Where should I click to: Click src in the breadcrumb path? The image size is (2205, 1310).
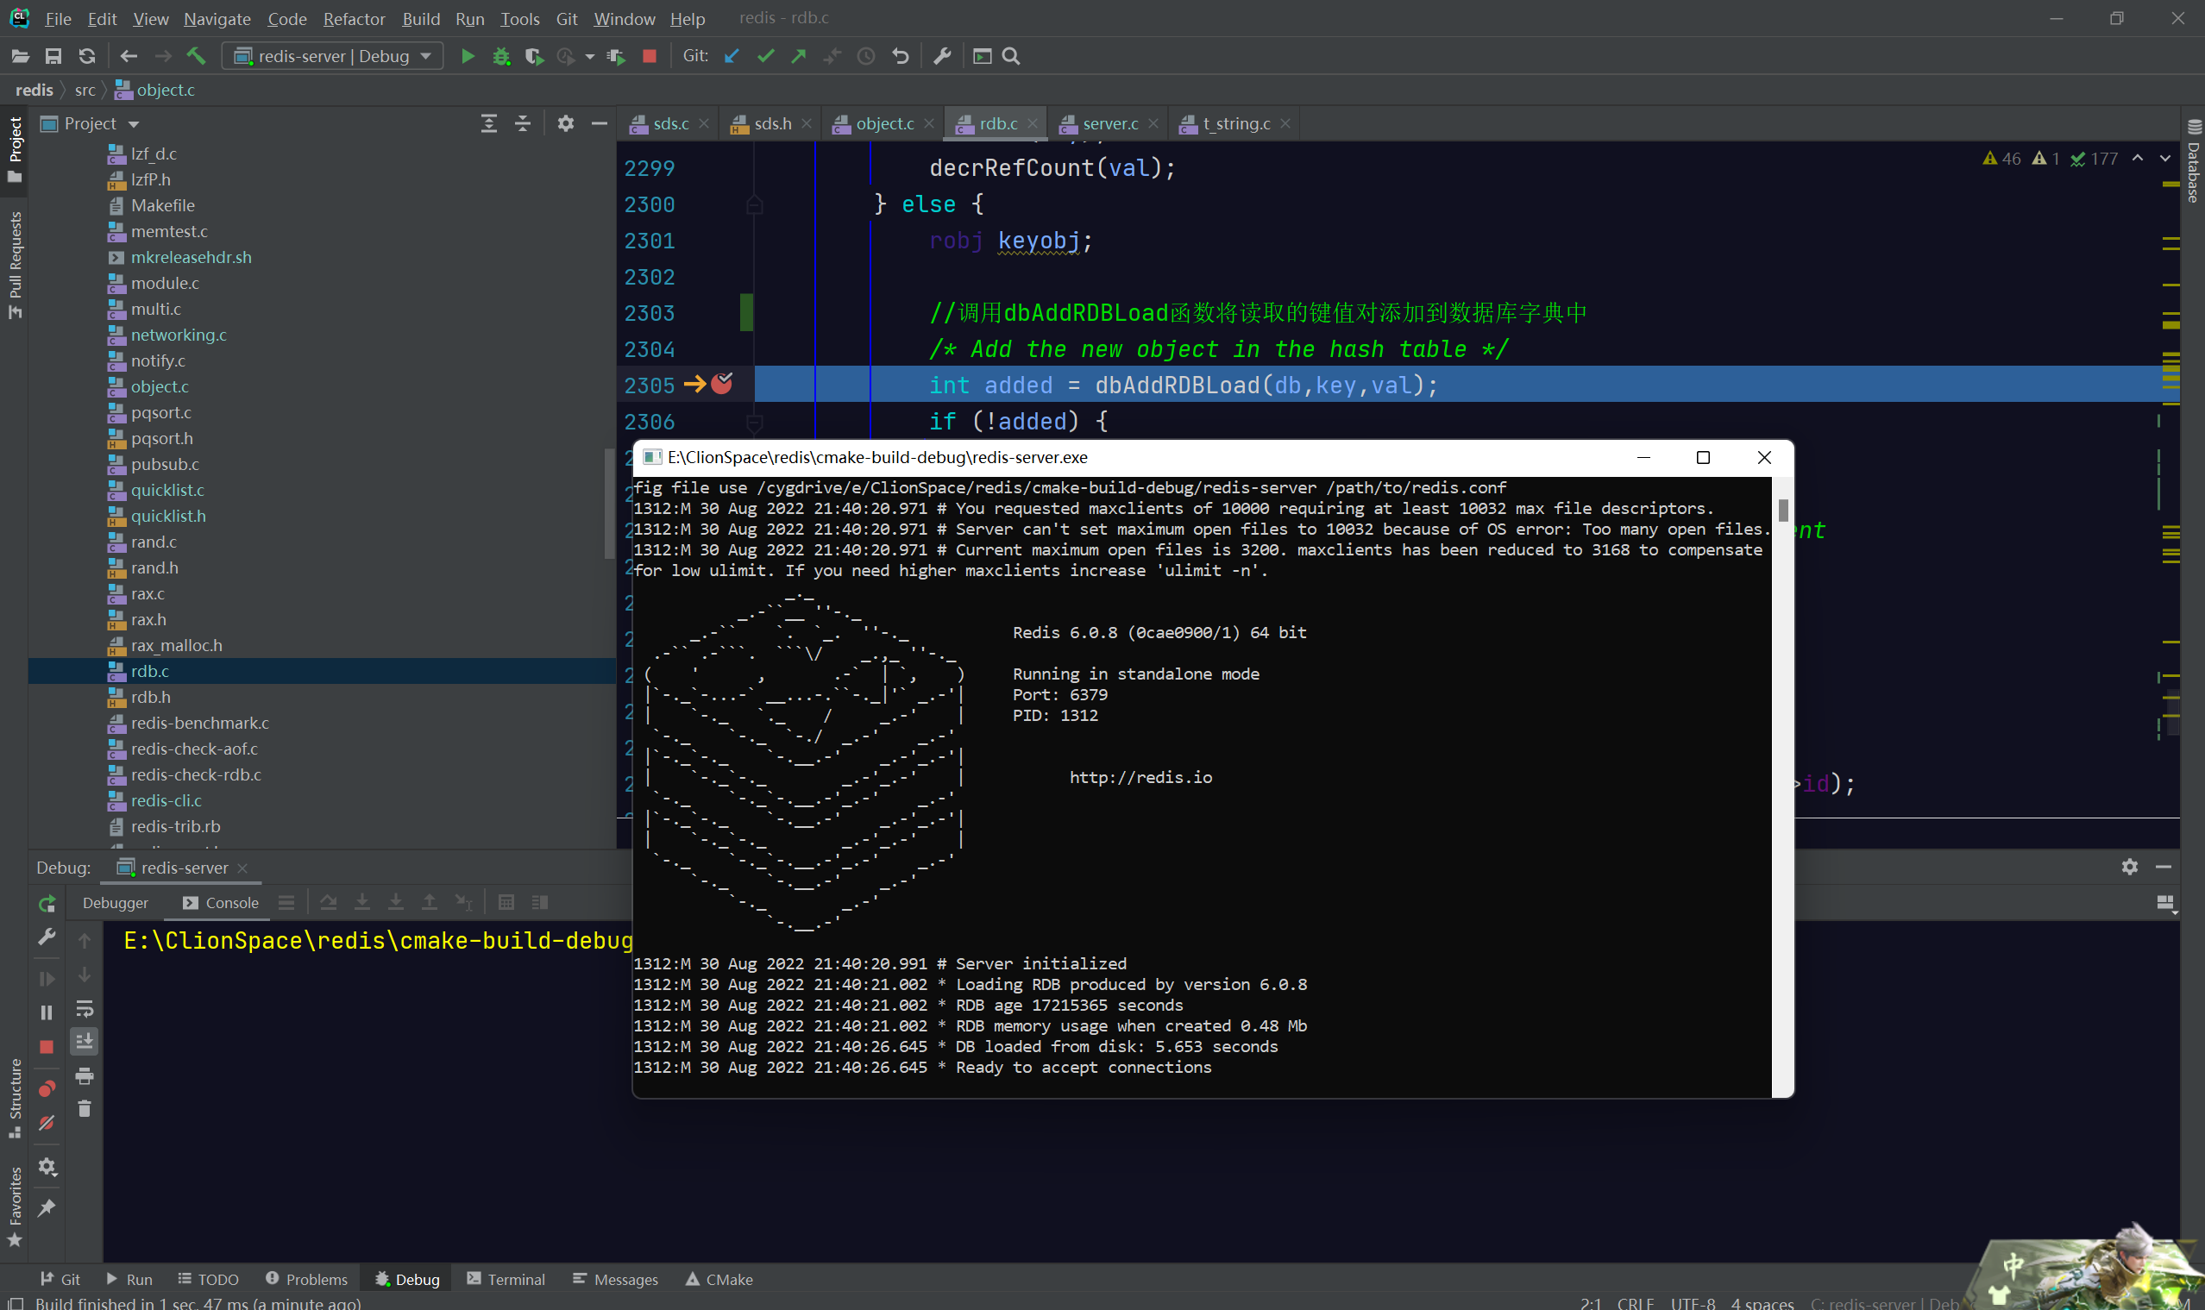[x=85, y=90]
